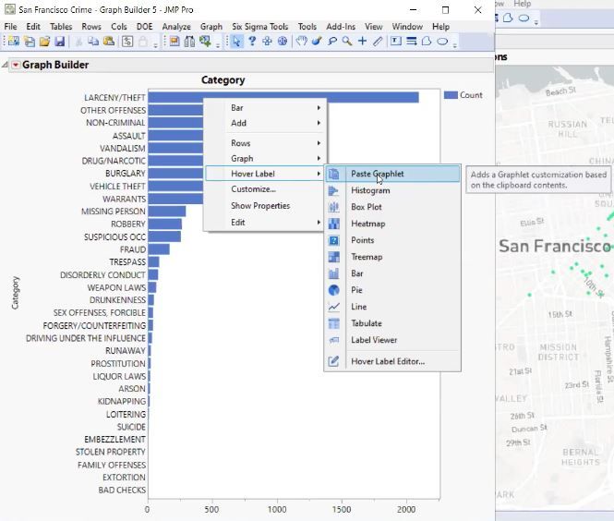Select Show Properties in context menu

(x=265, y=206)
